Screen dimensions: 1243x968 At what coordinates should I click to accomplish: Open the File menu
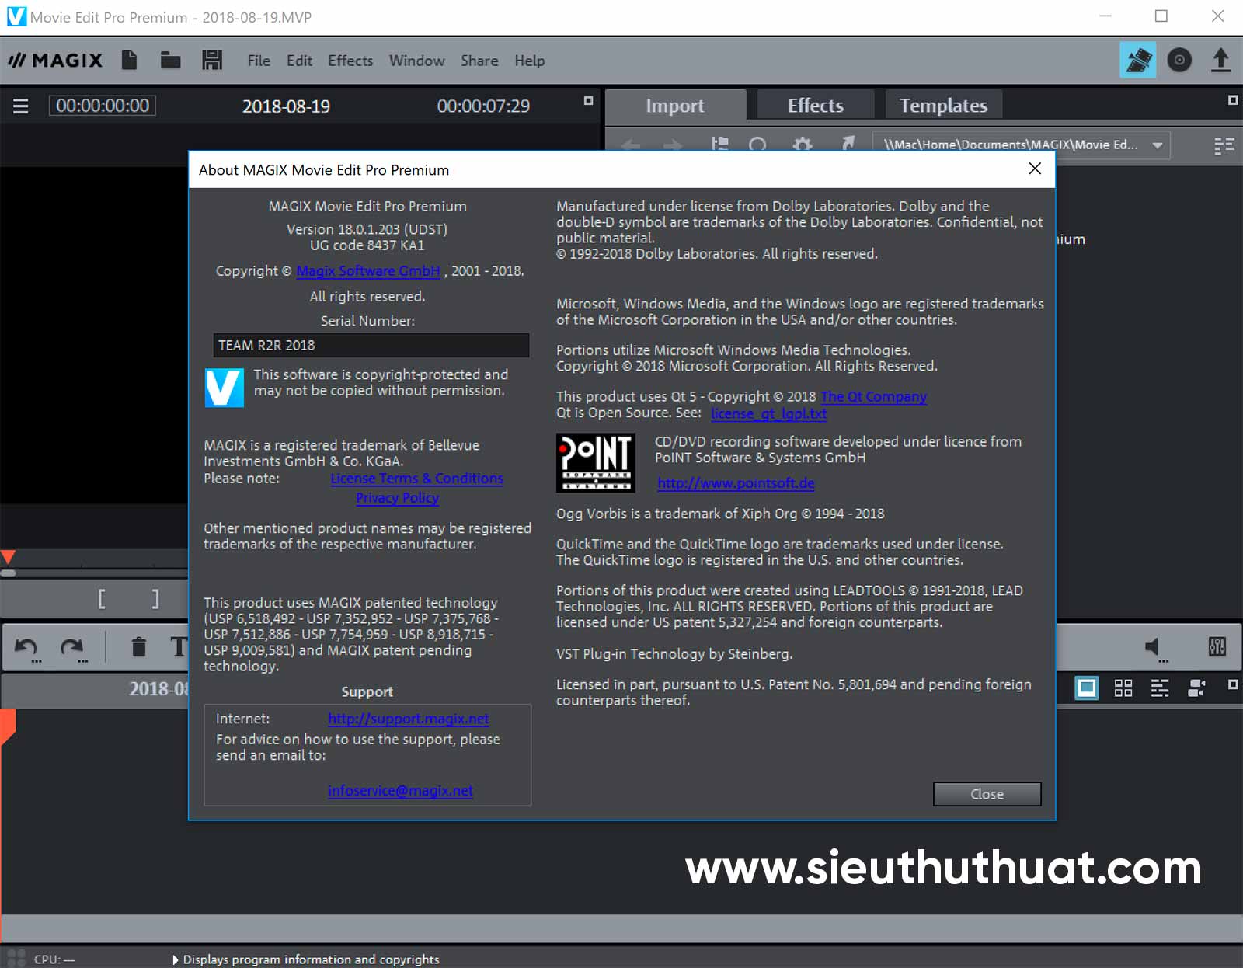[259, 61]
